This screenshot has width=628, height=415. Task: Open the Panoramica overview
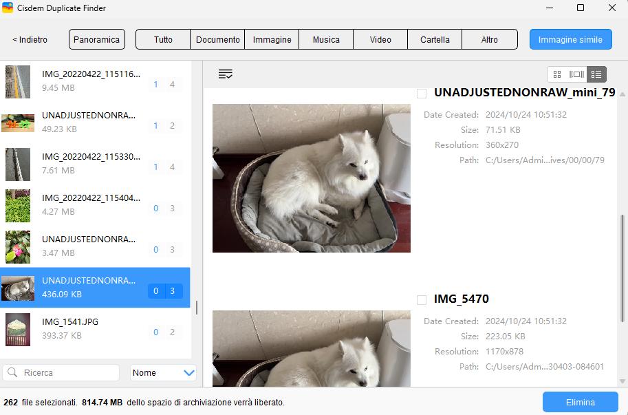[x=97, y=39]
